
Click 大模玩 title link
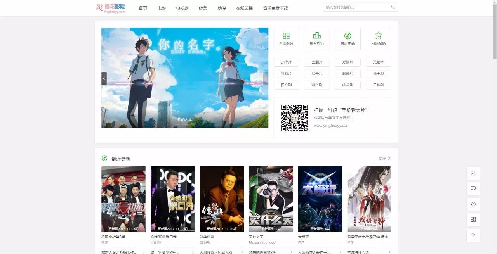point(304,237)
